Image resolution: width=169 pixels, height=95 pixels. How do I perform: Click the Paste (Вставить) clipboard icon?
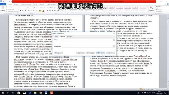(3, 8)
